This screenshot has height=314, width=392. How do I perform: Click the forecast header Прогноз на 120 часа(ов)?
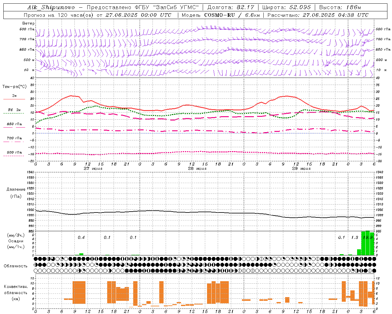tap(59, 15)
